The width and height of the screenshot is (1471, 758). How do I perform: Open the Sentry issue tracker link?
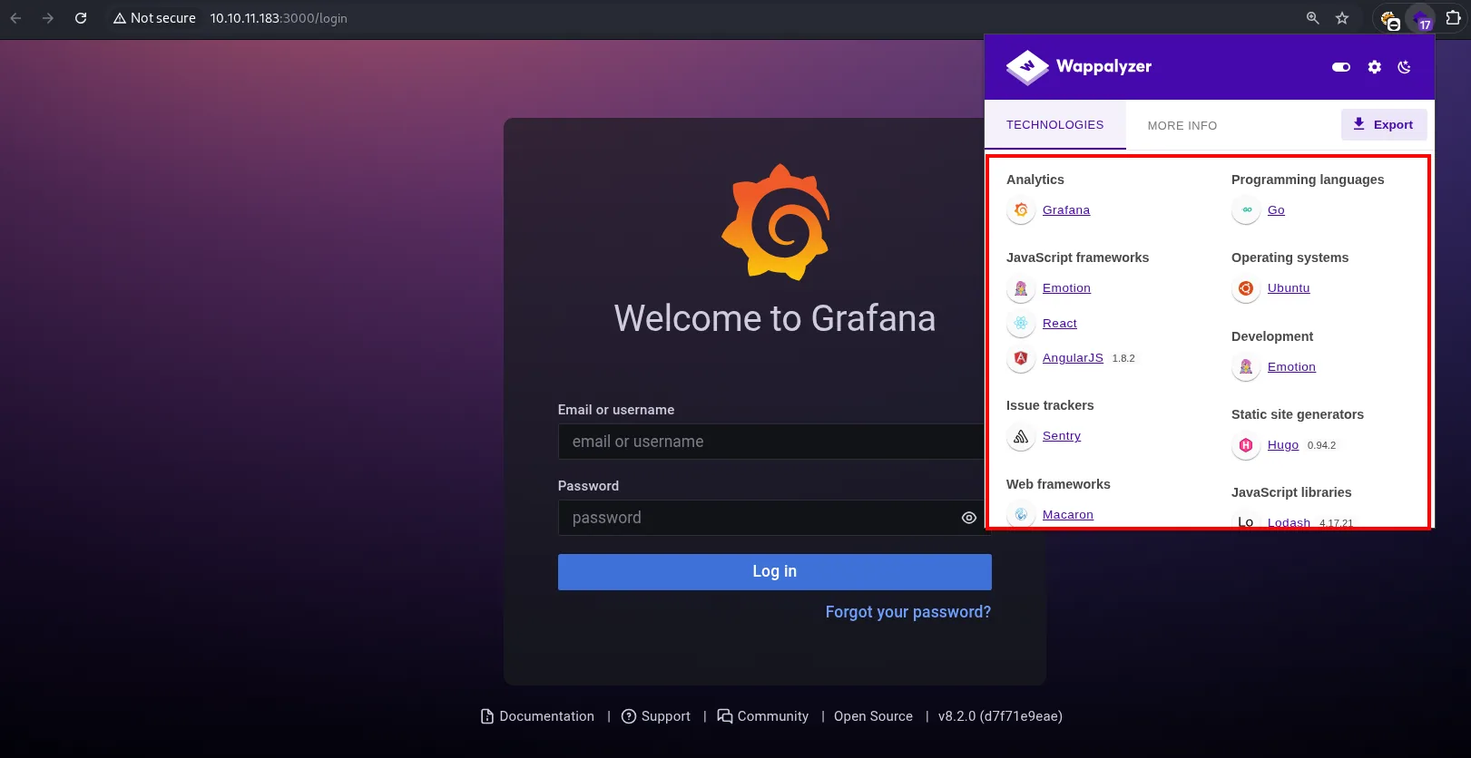click(x=1062, y=436)
